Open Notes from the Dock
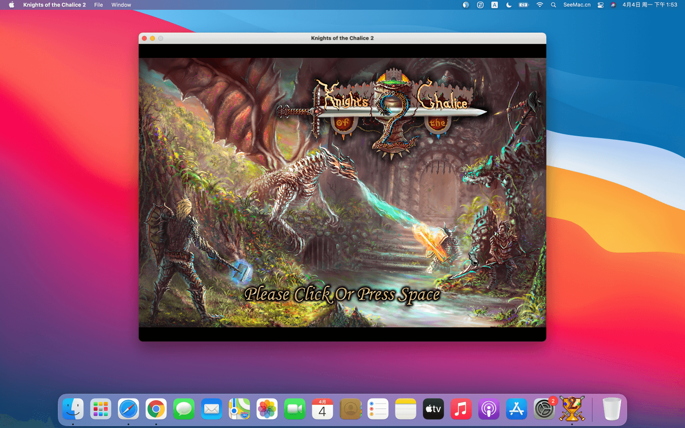Viewport: 685px width, 428px height. 406,409
